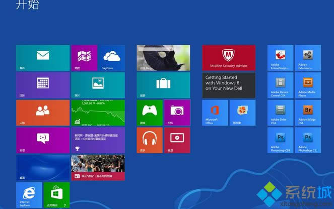This screenshot has width=334, height=209.
Task: Open the Games tile with controller icon
Action: [150, 113]
